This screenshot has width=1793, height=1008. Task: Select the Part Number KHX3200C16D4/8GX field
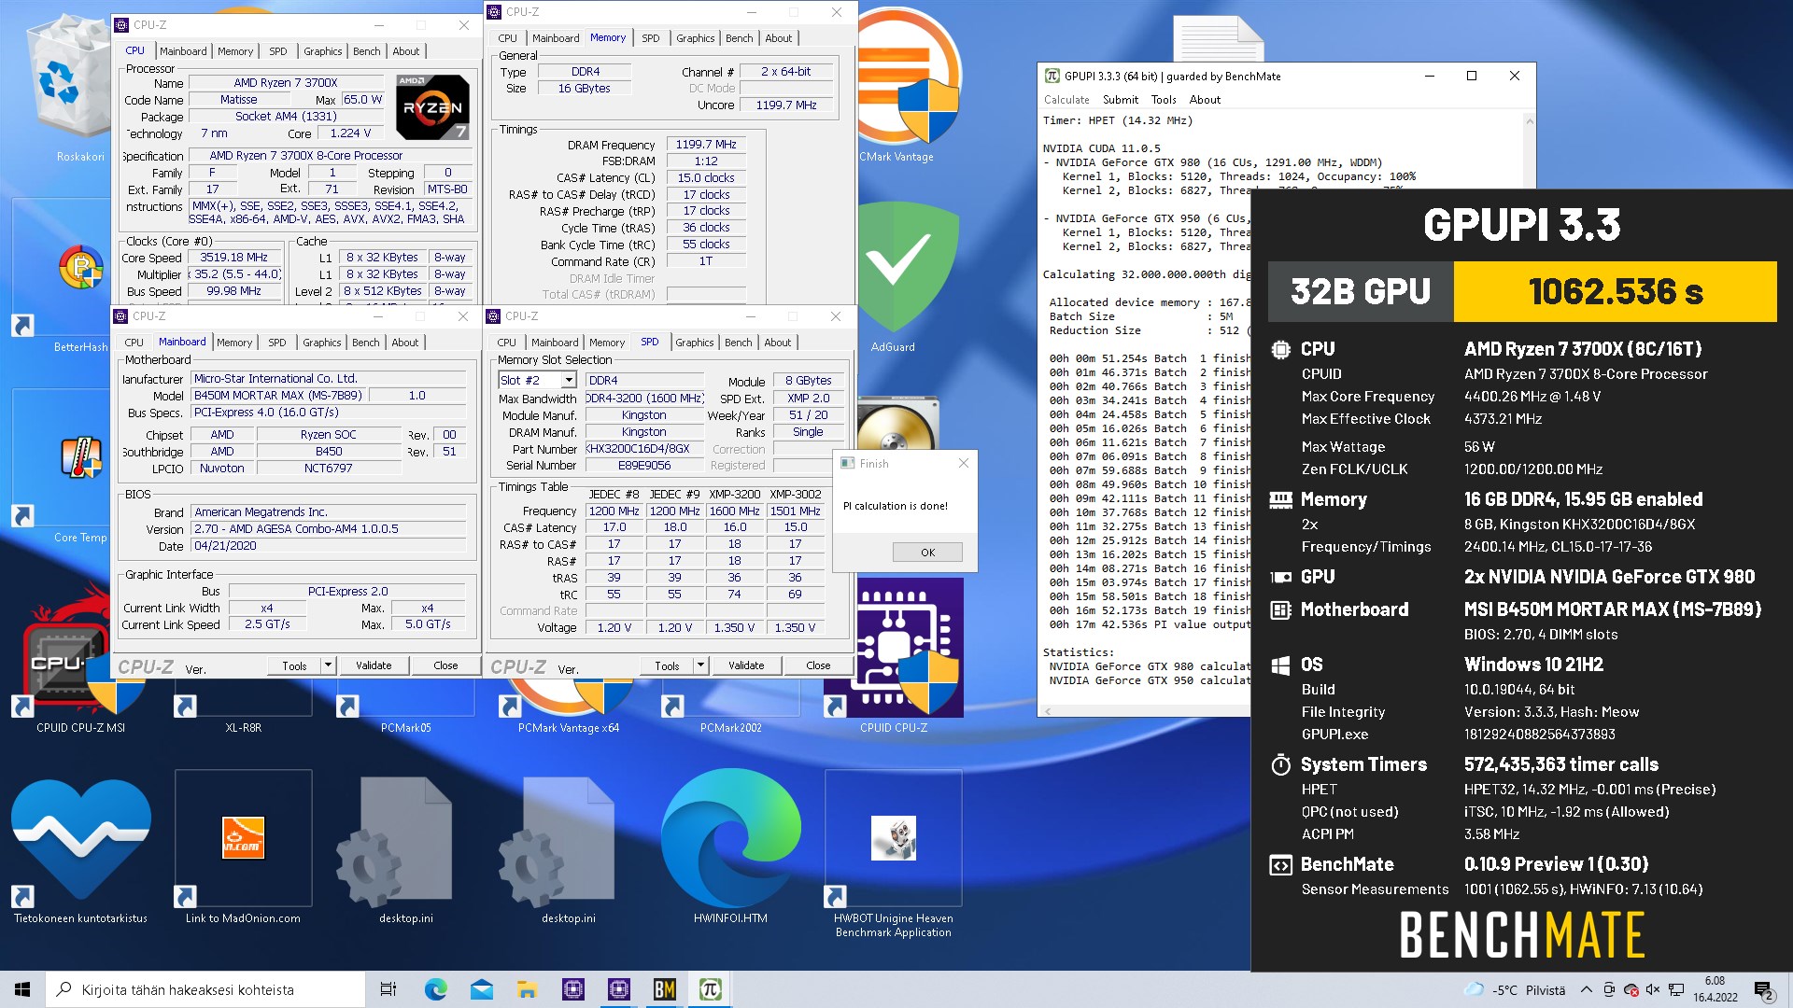(644, 449)
